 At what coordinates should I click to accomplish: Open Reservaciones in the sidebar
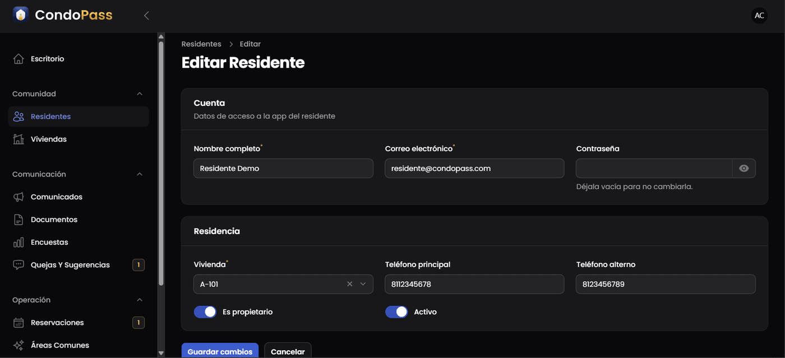(x=78, y=323)
